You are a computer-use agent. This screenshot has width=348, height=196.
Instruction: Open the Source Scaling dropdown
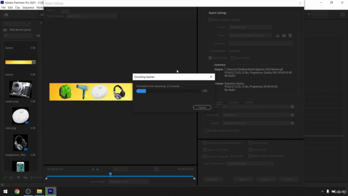(91, 16)
